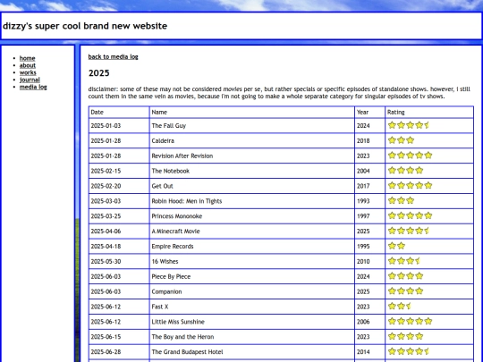483x362 pixels.
Task: Click star rating for Robin Hood: Men in Tights
Action: (x=401, y=201)
